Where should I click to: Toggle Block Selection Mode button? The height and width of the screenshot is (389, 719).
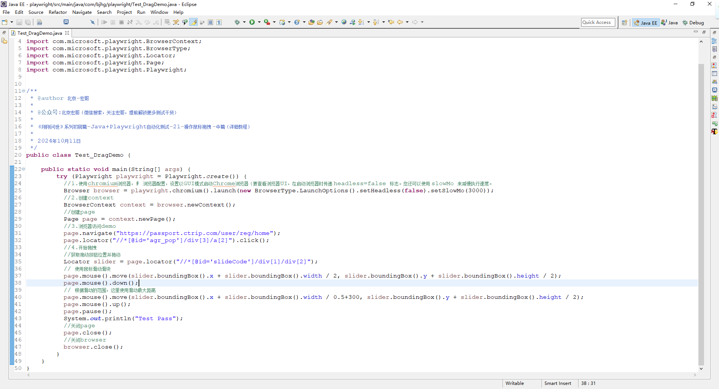point(210,22)
